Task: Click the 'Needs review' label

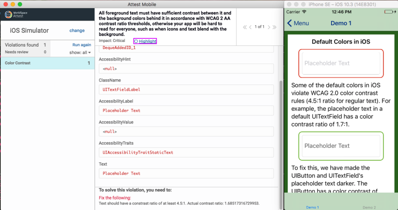Action: tap(17, 52)
